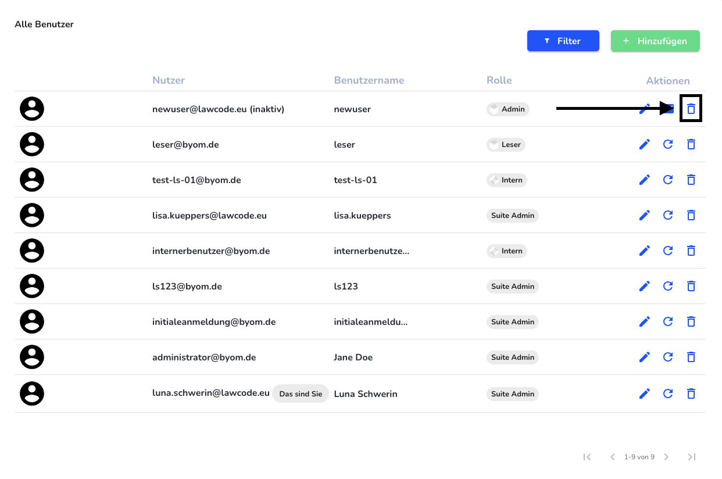Delete the initialeanmeldung@byom.de user
Viewport: 722px width, 479px height.
[691, 321]
